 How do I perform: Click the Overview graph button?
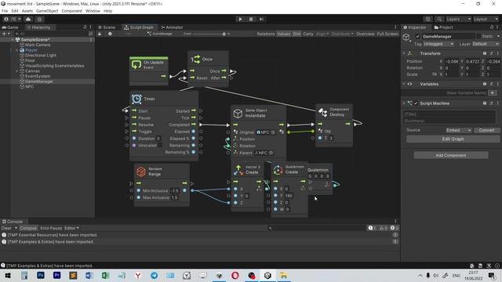tap(366, 34)
